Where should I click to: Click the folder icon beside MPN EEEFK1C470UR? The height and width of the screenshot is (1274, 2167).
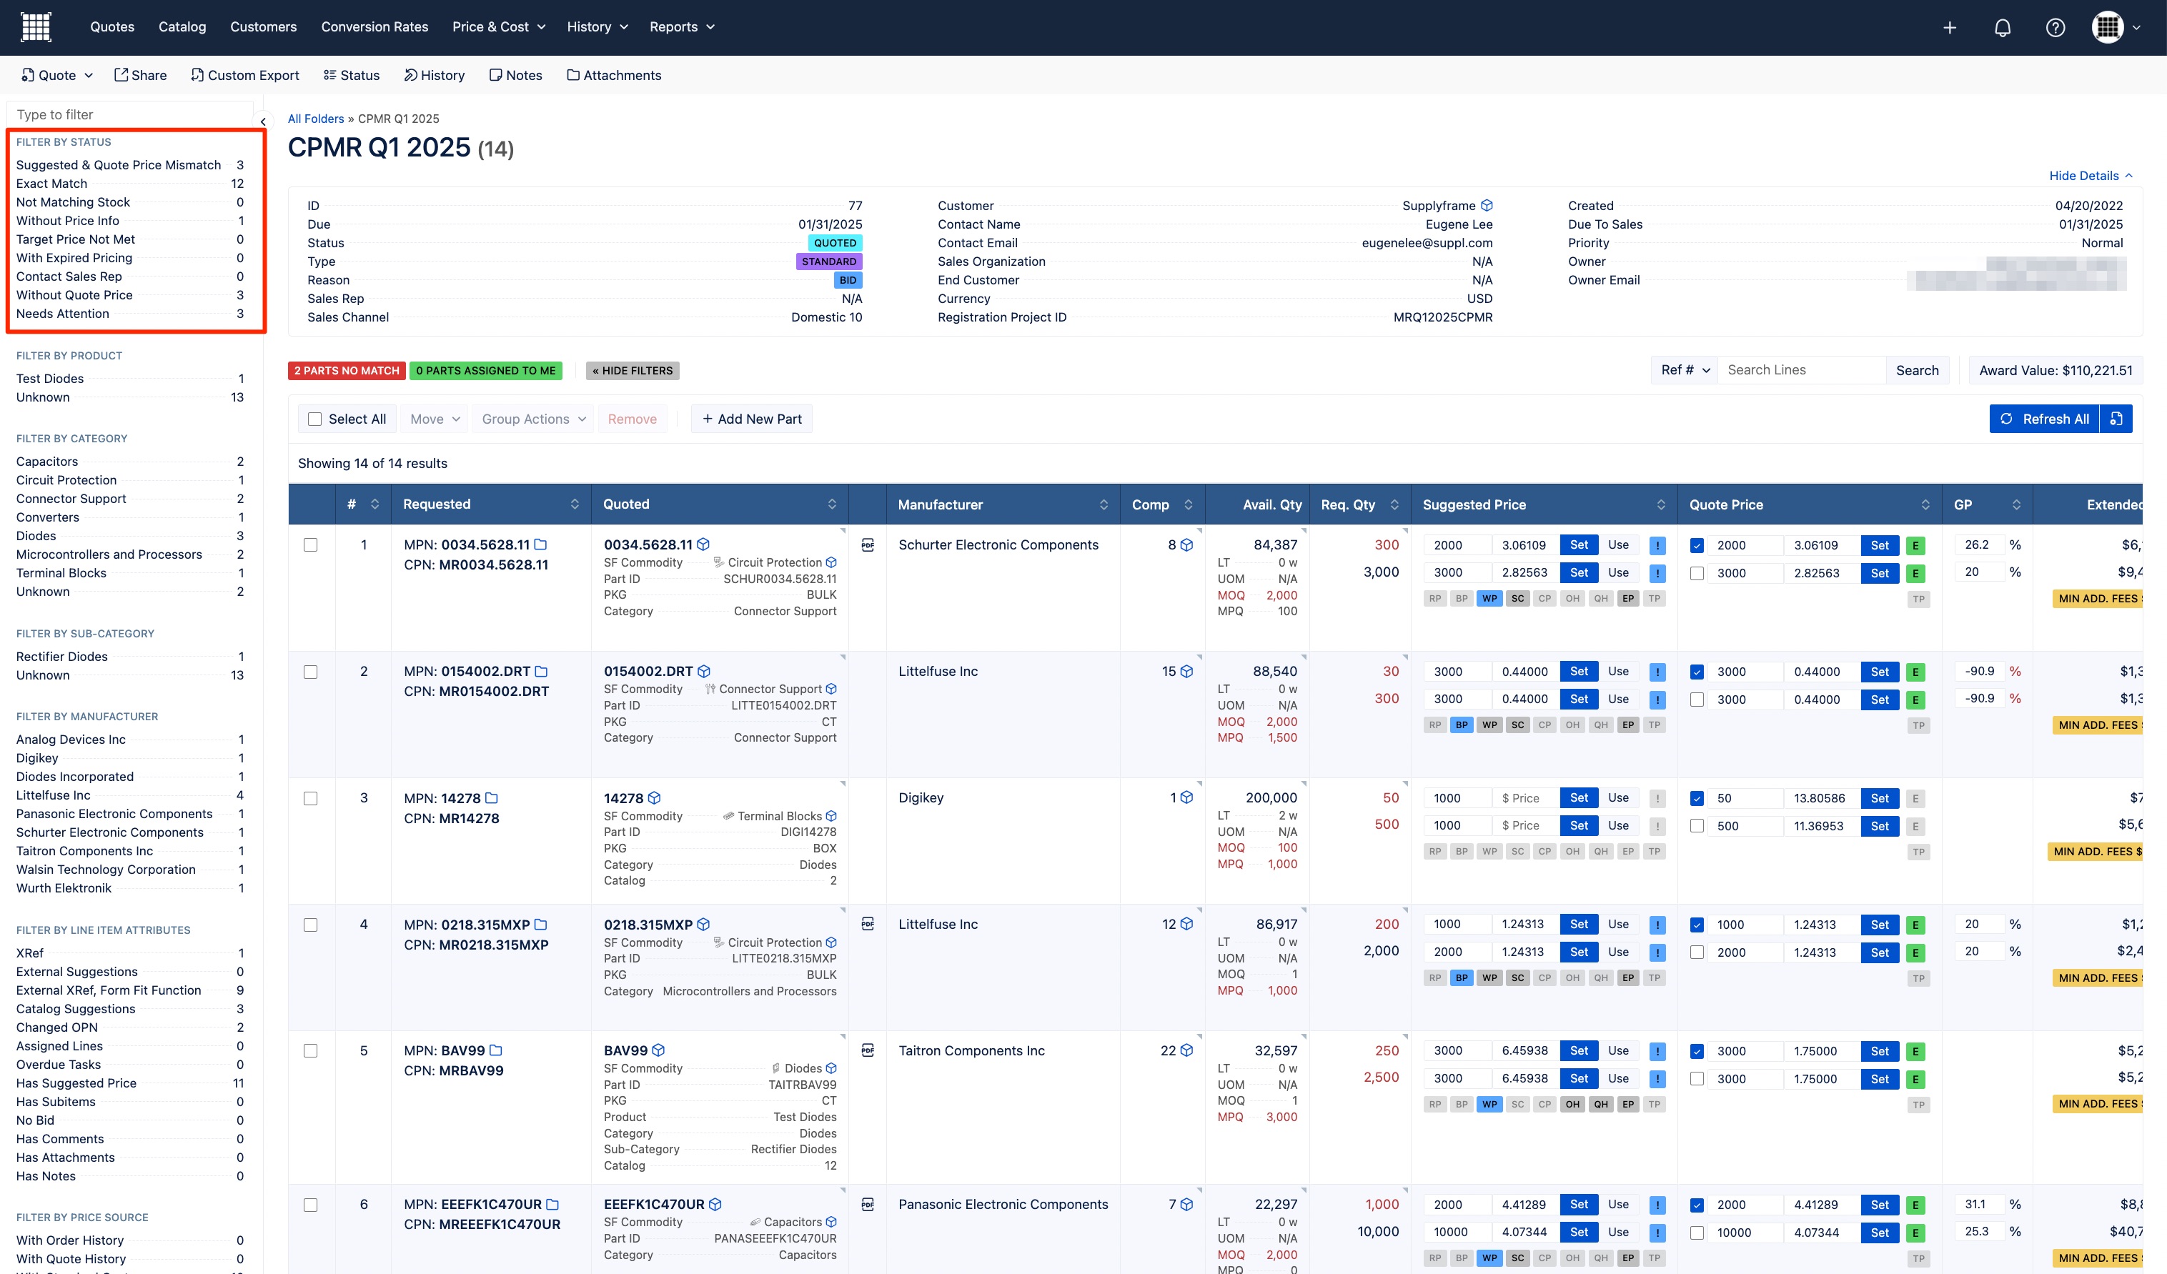point(553,1205)
